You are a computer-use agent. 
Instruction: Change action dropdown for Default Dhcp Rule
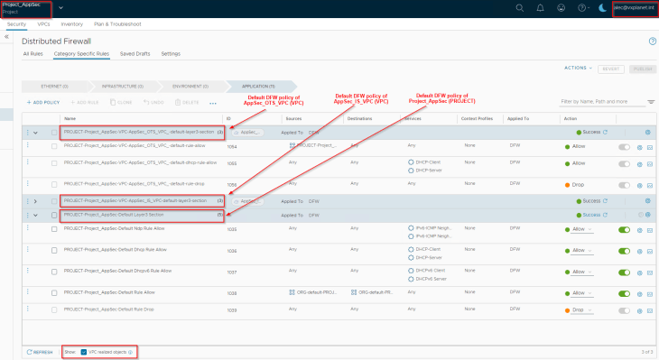pos(582,250)
